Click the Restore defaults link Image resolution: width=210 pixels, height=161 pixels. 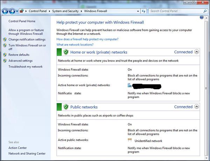point(19,55)
